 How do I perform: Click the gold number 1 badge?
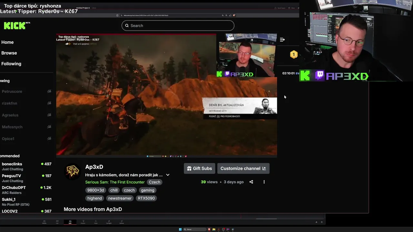point(294,54)
